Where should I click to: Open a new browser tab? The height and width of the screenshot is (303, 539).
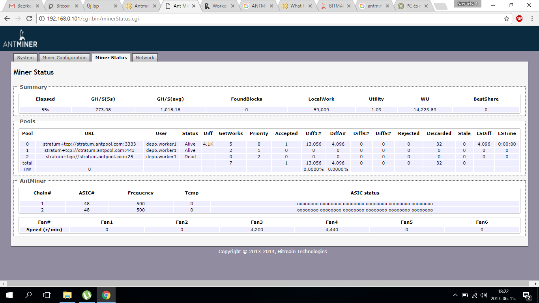tap(440, 6)
